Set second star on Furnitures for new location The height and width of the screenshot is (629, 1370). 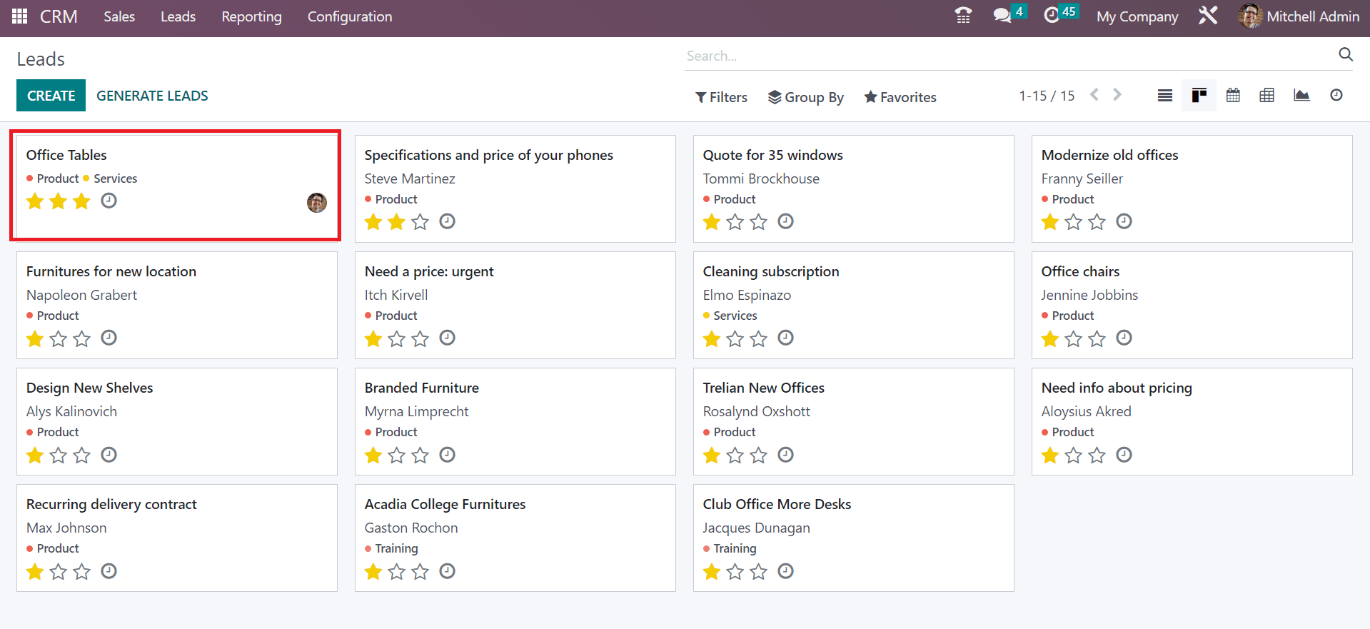[x=59, y=338]
